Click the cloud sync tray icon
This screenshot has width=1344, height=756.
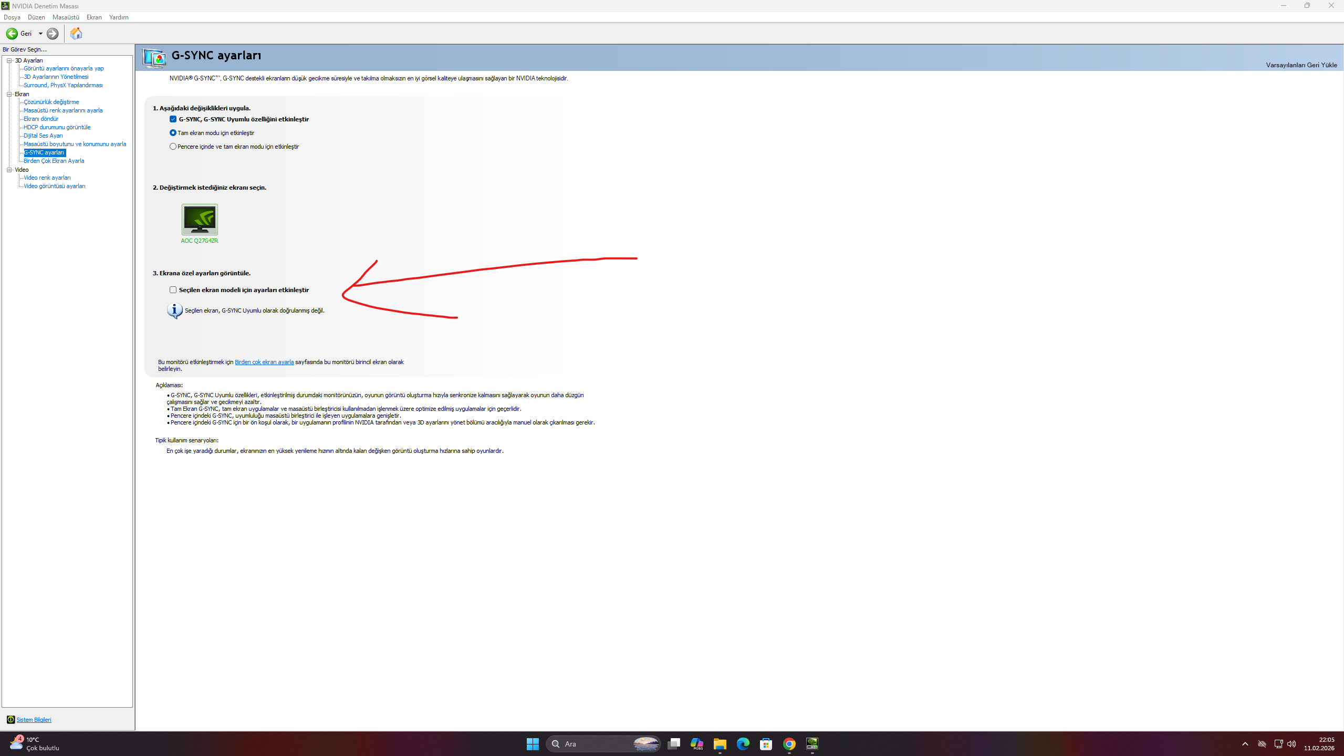[1262, 744]
